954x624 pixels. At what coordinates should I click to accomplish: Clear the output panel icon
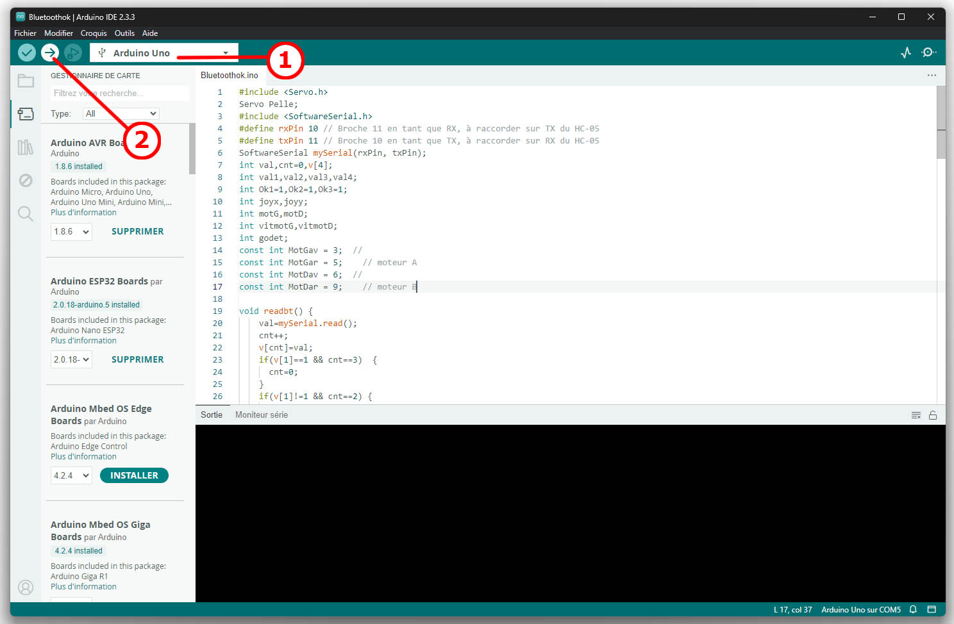coord(916,415)
